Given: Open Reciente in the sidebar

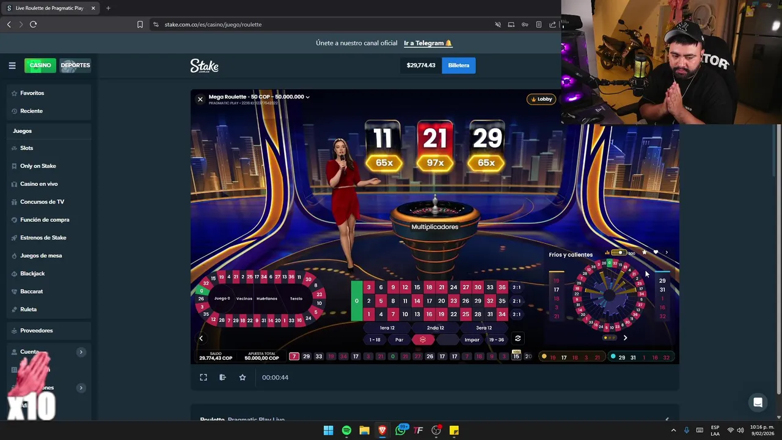Looking at the screenshot, I should [49, 111].
